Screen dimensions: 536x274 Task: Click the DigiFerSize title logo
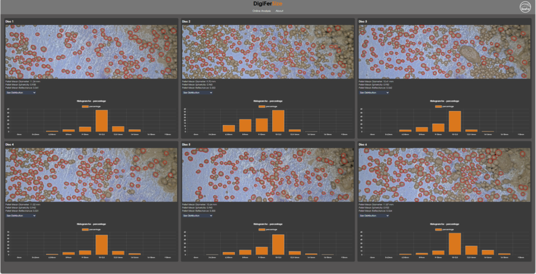click(x=267, y=4)
